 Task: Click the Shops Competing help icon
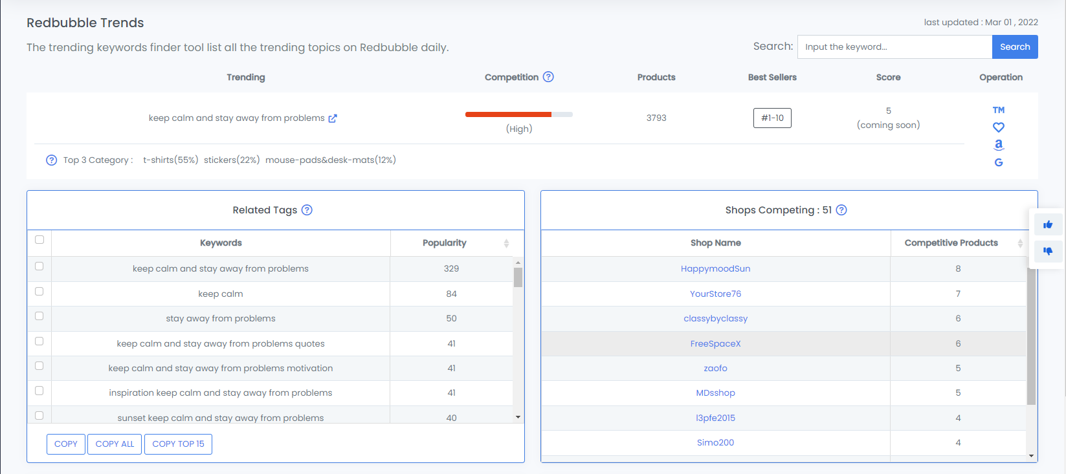pos(841,210)
